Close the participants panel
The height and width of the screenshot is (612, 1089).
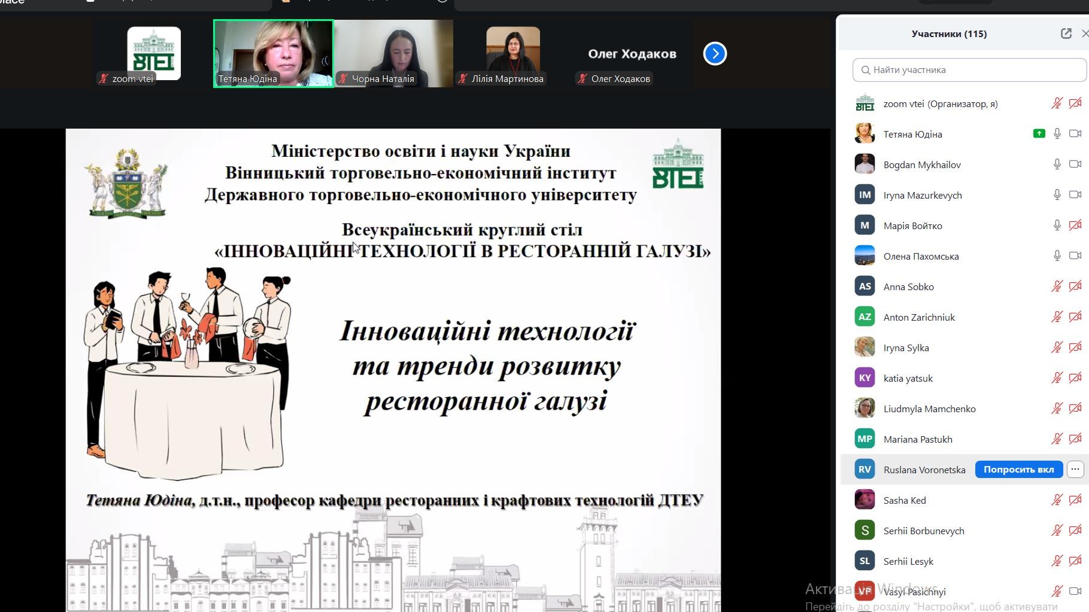pyautogui.click(x=1084, y=34)
